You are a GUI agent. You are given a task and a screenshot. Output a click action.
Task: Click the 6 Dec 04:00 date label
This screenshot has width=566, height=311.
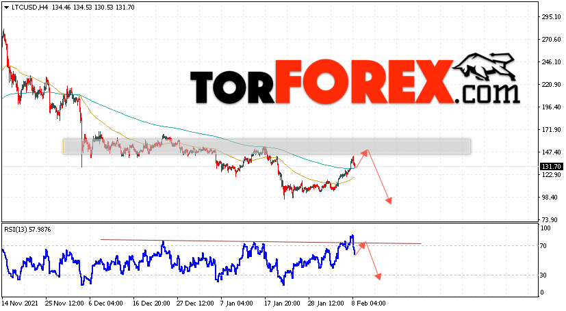click(x=106, y=303)
